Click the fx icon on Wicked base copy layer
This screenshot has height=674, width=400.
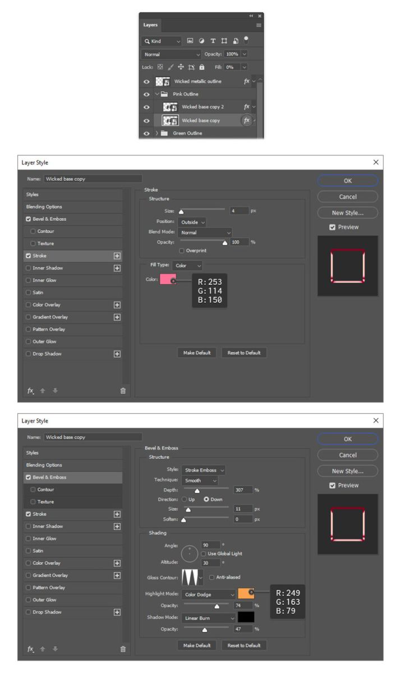[246, 120]
